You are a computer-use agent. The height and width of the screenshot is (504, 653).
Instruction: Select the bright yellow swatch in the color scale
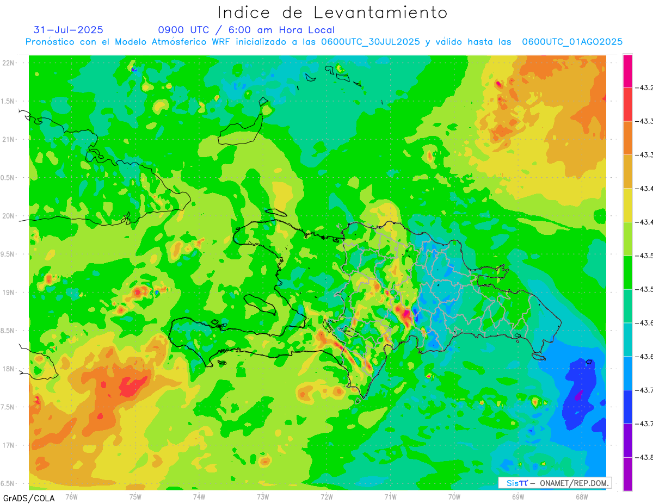click(x=627, y=205)
